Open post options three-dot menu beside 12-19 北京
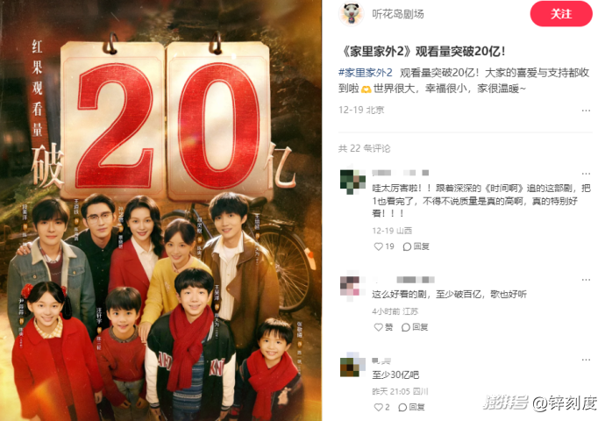 (586, 111)
